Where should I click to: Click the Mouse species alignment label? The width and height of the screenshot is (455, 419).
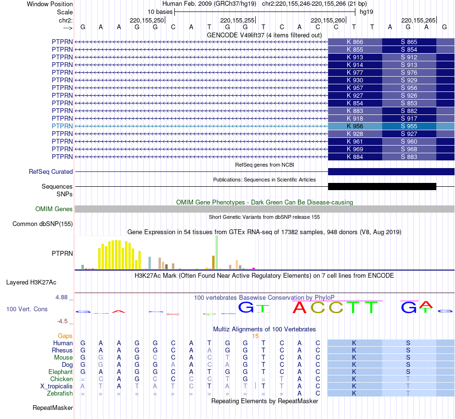(64, 358)
